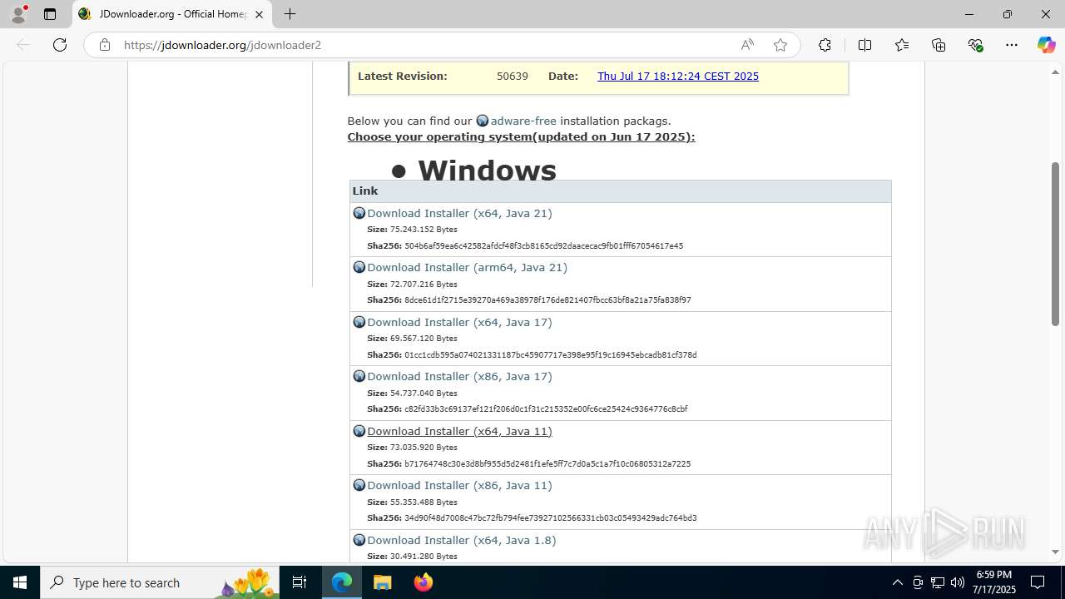
Task: Click globe icon beside arm64 Java 21 installer
Action: tap(359, 267)
